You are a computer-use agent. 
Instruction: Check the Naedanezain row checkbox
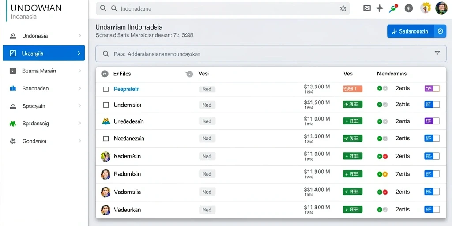pos(106,139)
